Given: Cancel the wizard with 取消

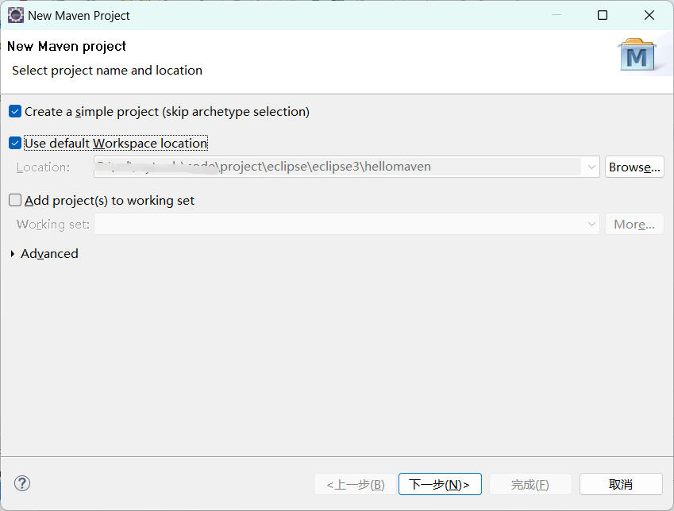Looking at the screenshot, I should [621, 484].
